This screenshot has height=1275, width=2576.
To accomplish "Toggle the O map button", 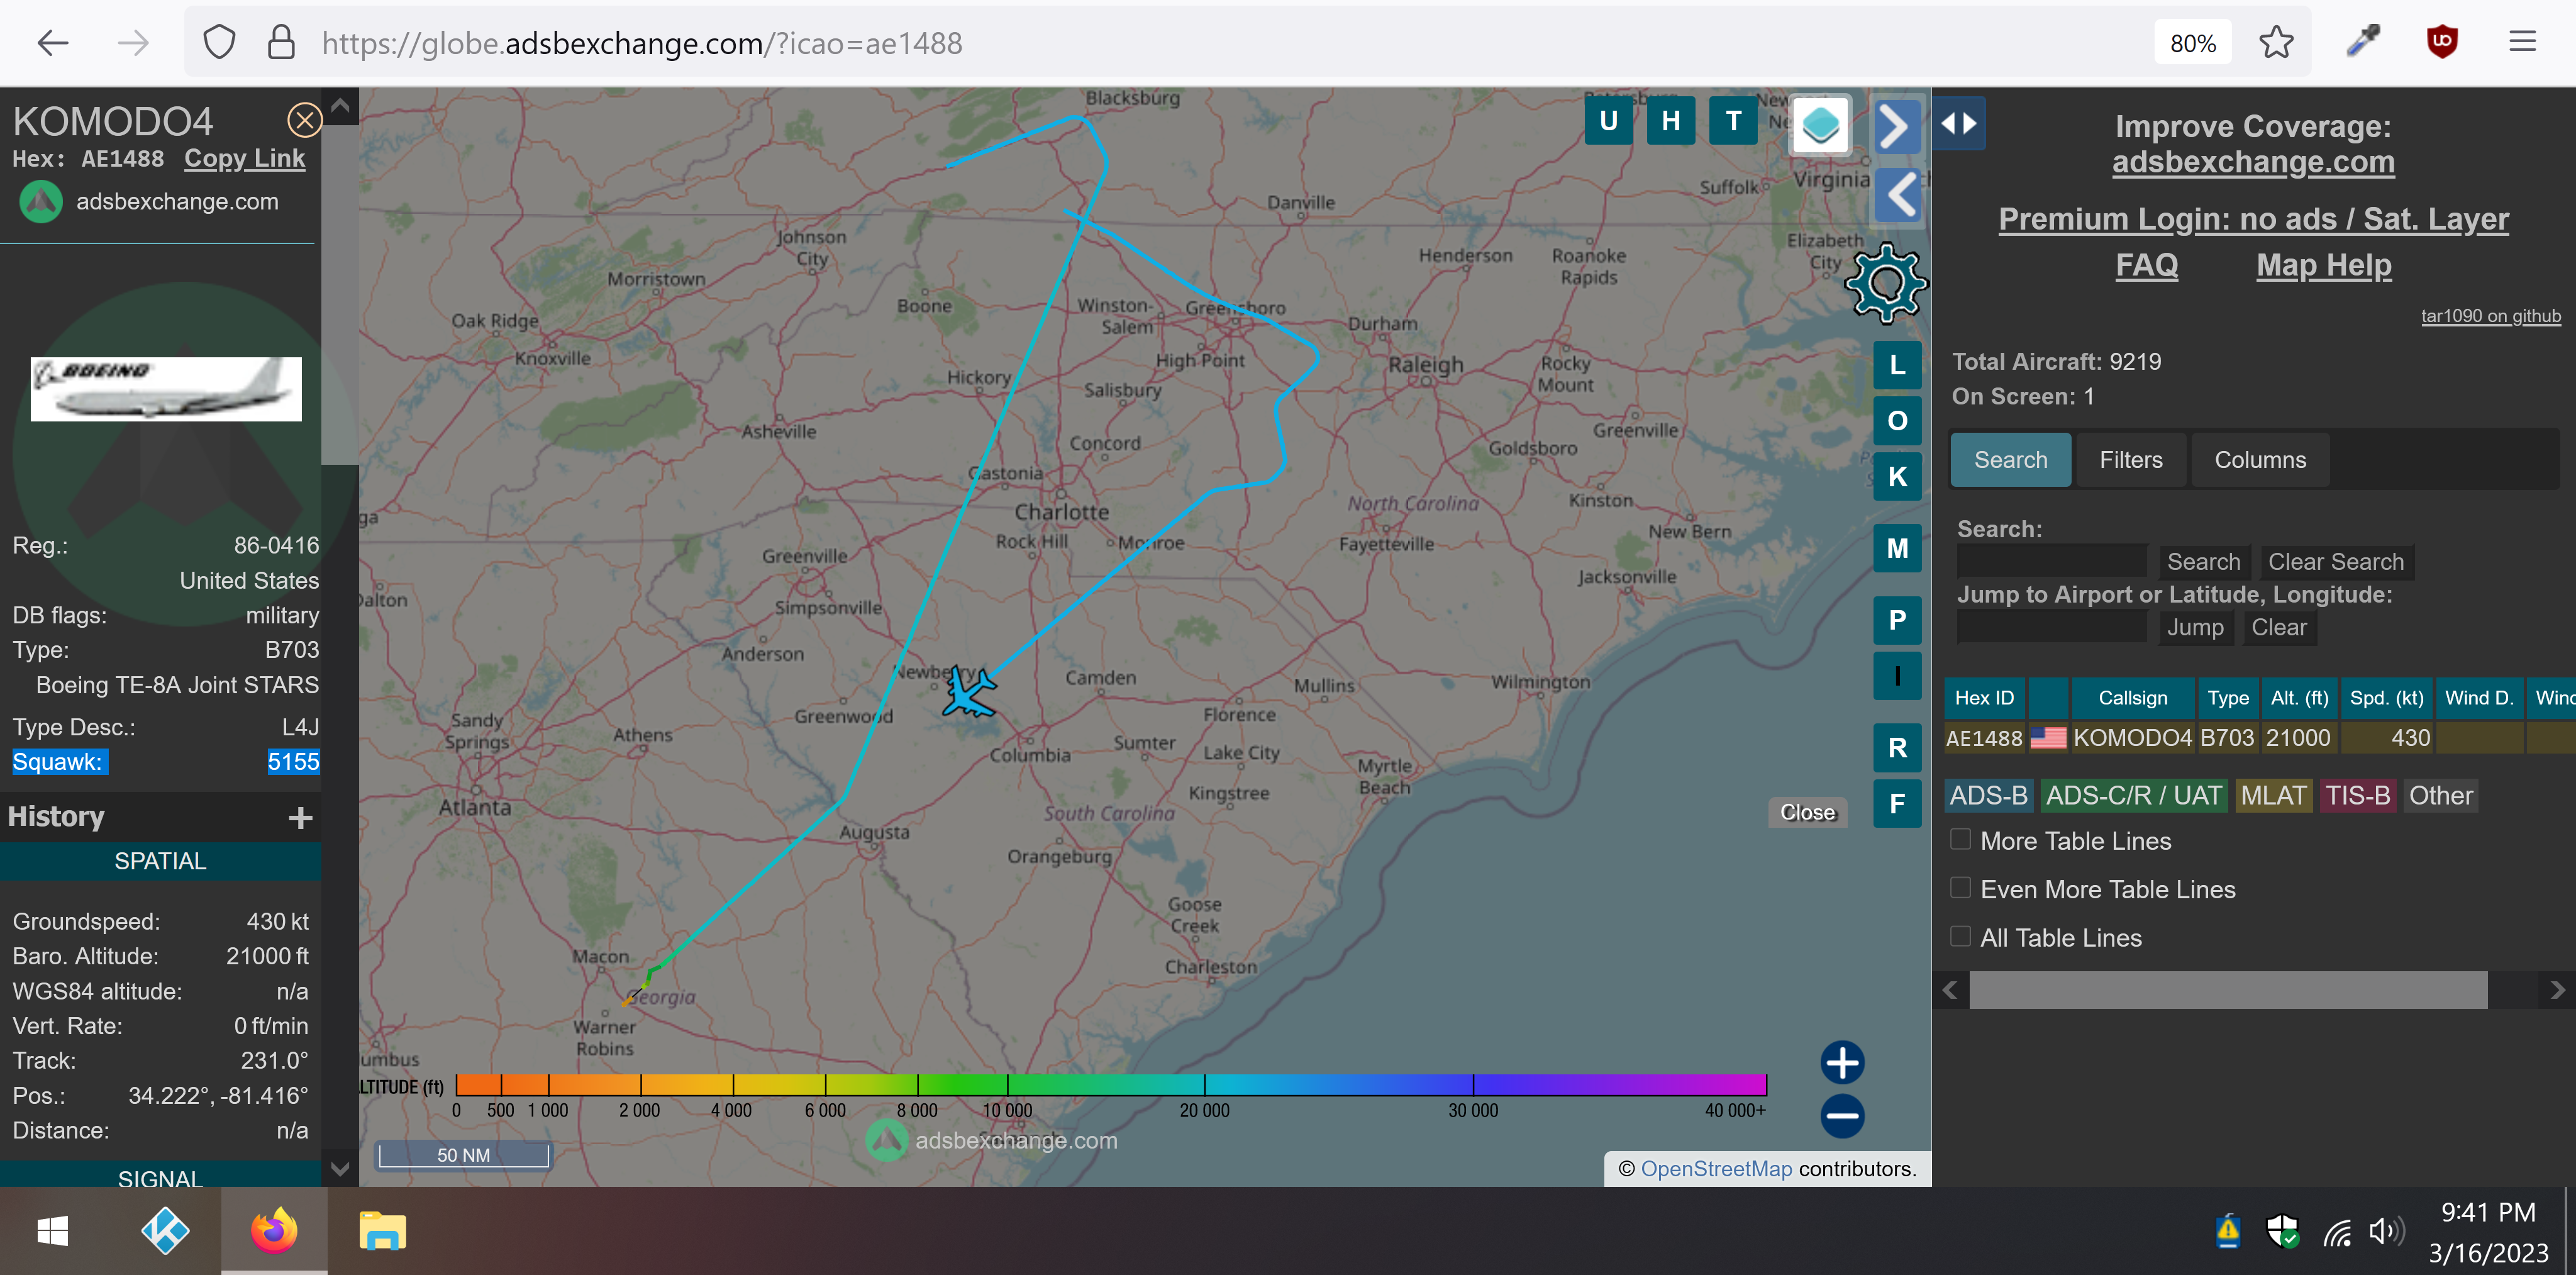I will tap(1897, 421).
